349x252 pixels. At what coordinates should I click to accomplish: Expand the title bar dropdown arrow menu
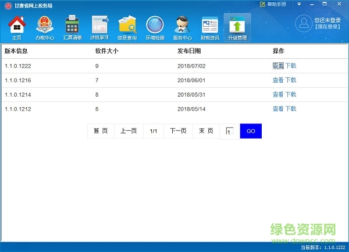tap(299, 4)
